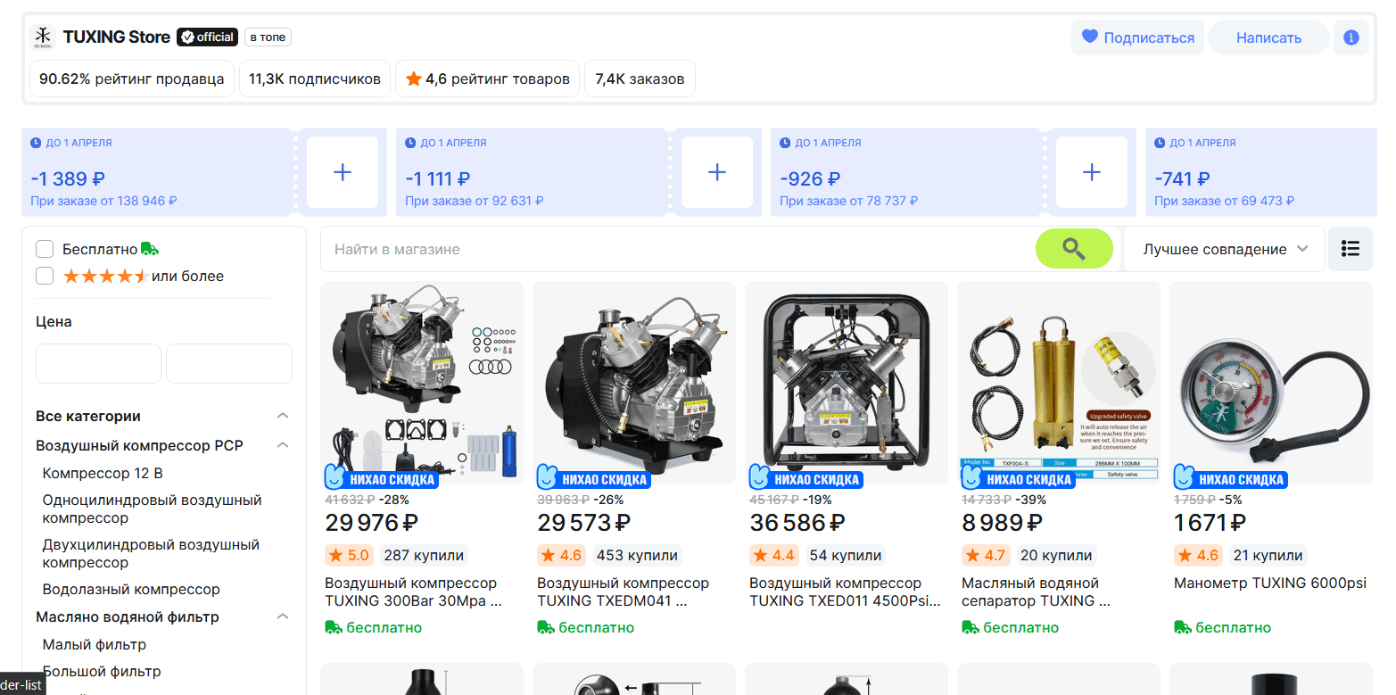Click the 453 купили sales count
The image size is (1396, 695).
pyautogui.click(x=637, y=556)
